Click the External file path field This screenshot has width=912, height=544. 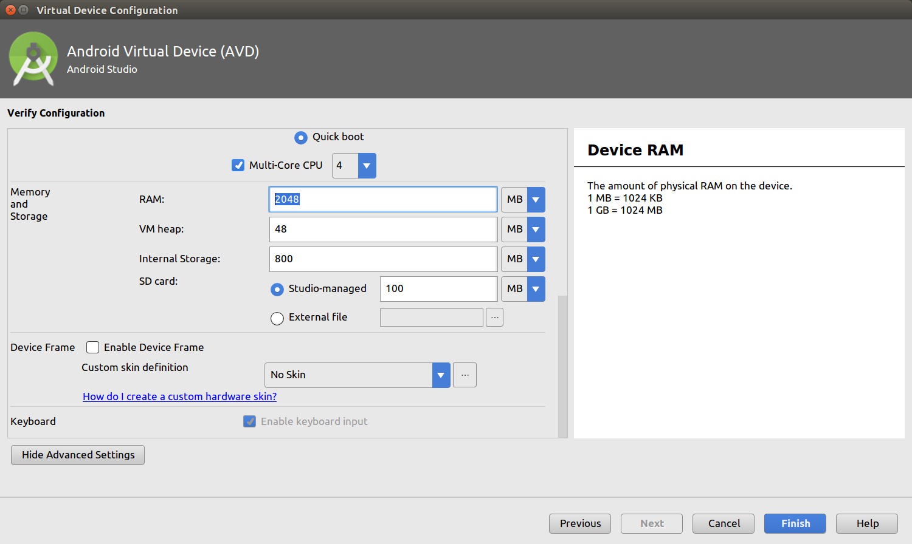432,318
